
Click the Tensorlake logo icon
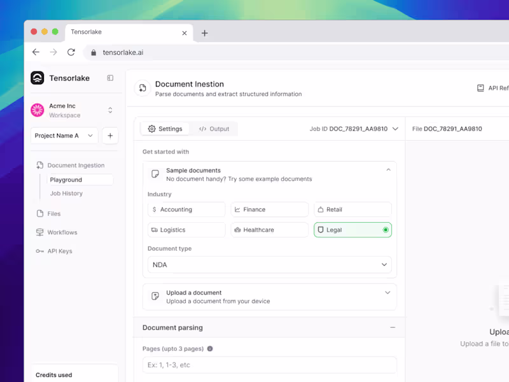click(x=38, y=78)
